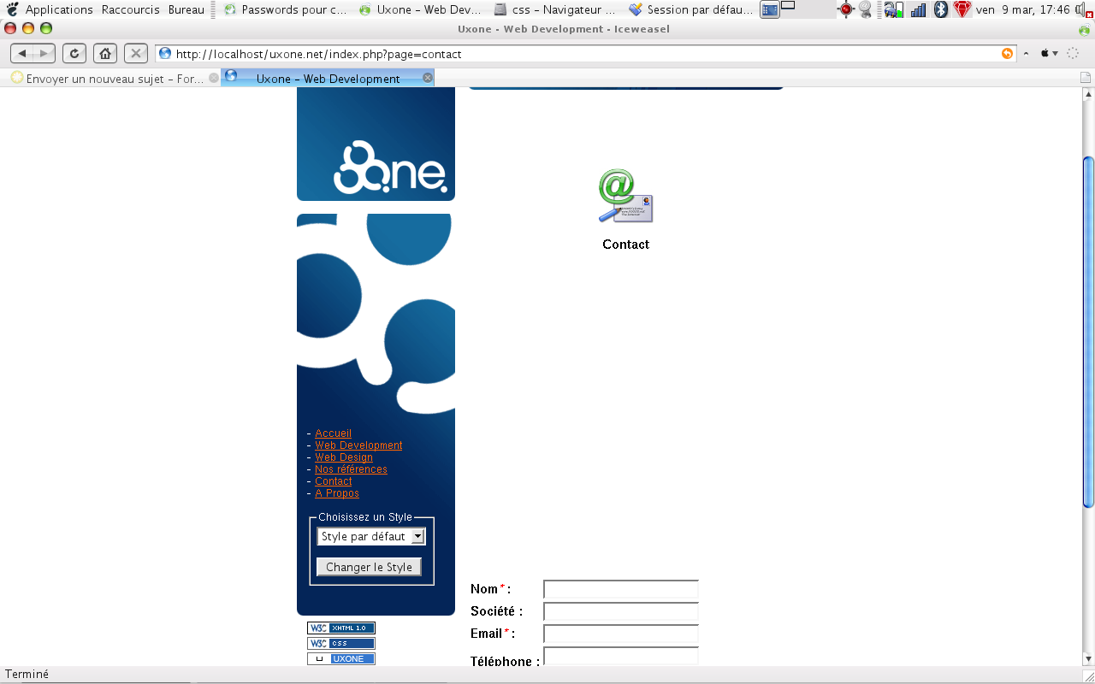Focus the Email input field
The image size is (1095, 684).
[x=621, y=634]
